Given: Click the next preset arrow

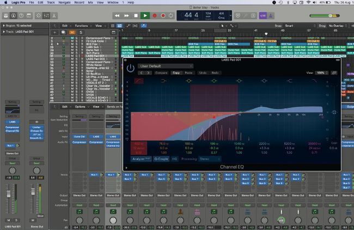Looking at the screenshot, I should (148, 72).
